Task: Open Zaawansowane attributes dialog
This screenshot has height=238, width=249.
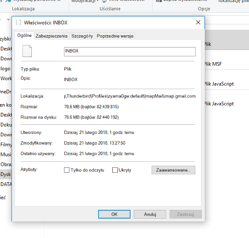Action: 173,170
